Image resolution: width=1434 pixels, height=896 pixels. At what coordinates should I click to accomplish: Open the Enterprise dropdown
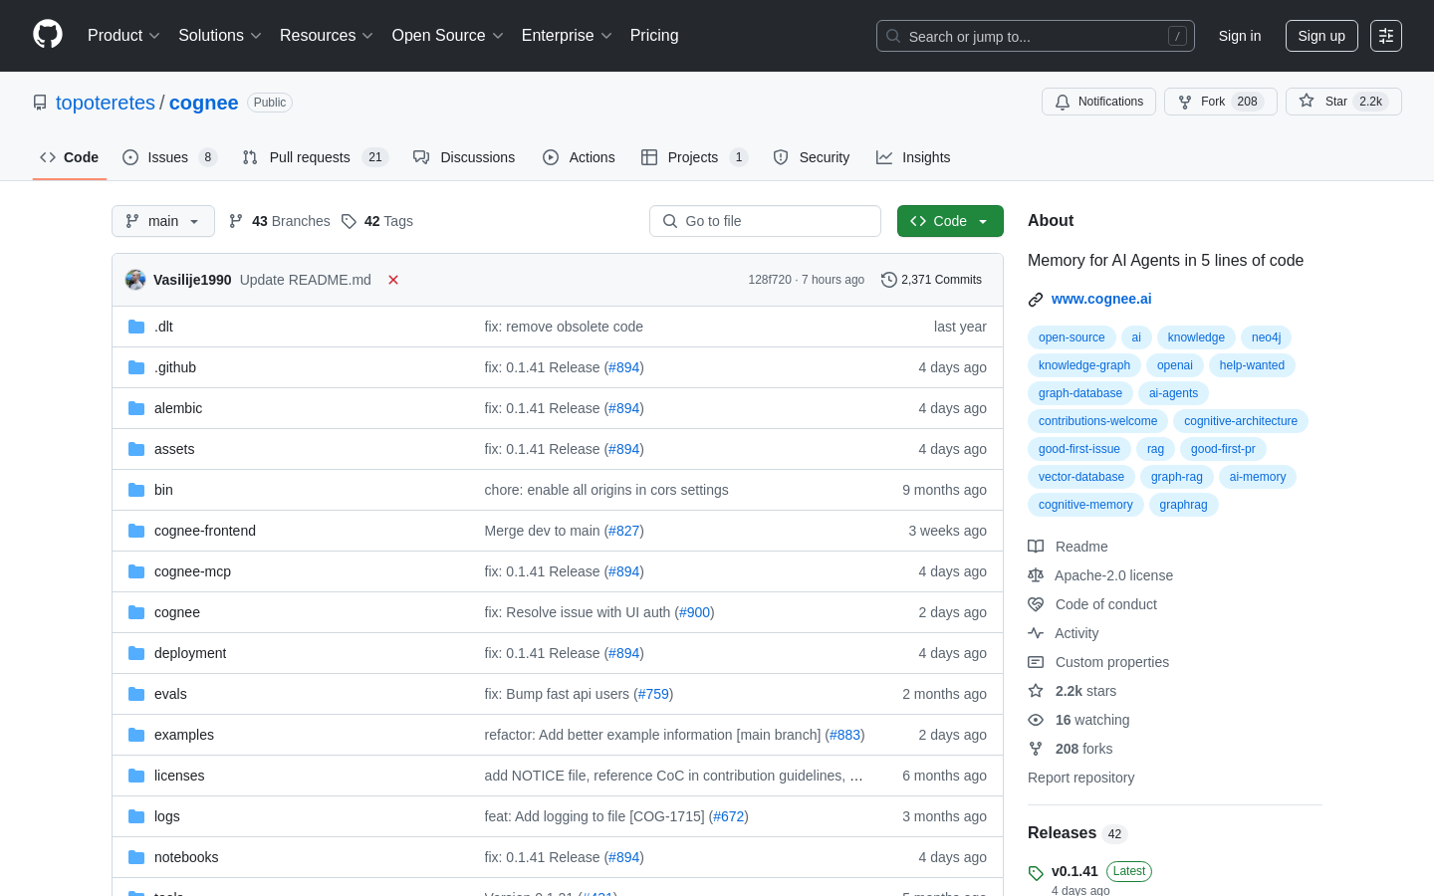tap(567, 36)
